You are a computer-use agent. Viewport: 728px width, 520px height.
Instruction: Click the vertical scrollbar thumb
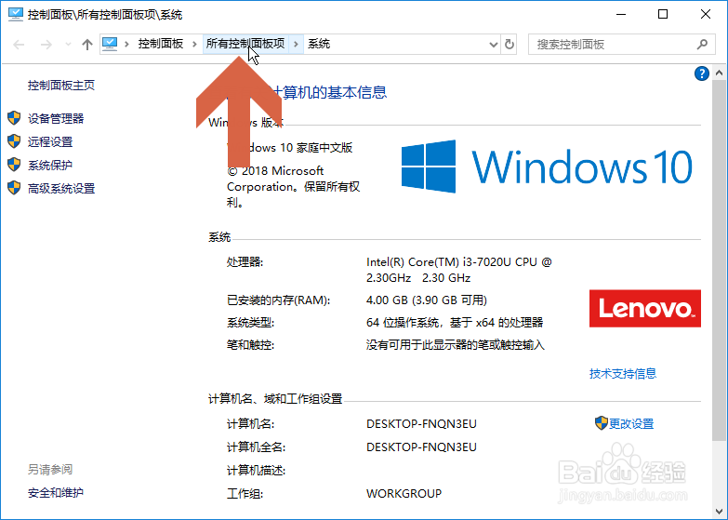[x=720, y=260]
